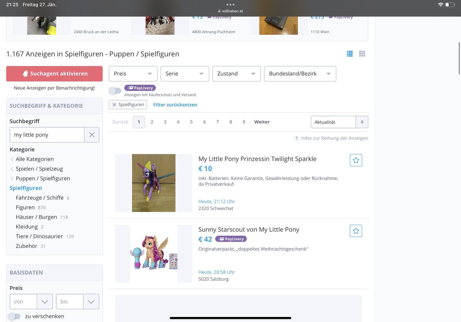
Task: Switch to grid view layout icon
Action: [362, 54]
